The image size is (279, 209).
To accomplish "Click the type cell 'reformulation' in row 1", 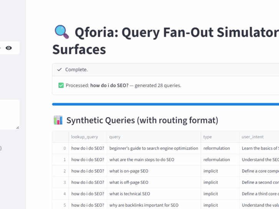I will click(220, 160).
